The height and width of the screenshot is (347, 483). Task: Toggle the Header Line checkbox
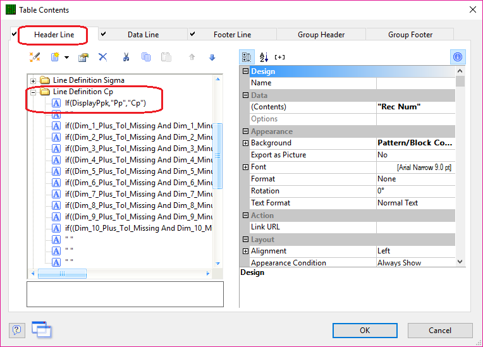click(14, 34)
